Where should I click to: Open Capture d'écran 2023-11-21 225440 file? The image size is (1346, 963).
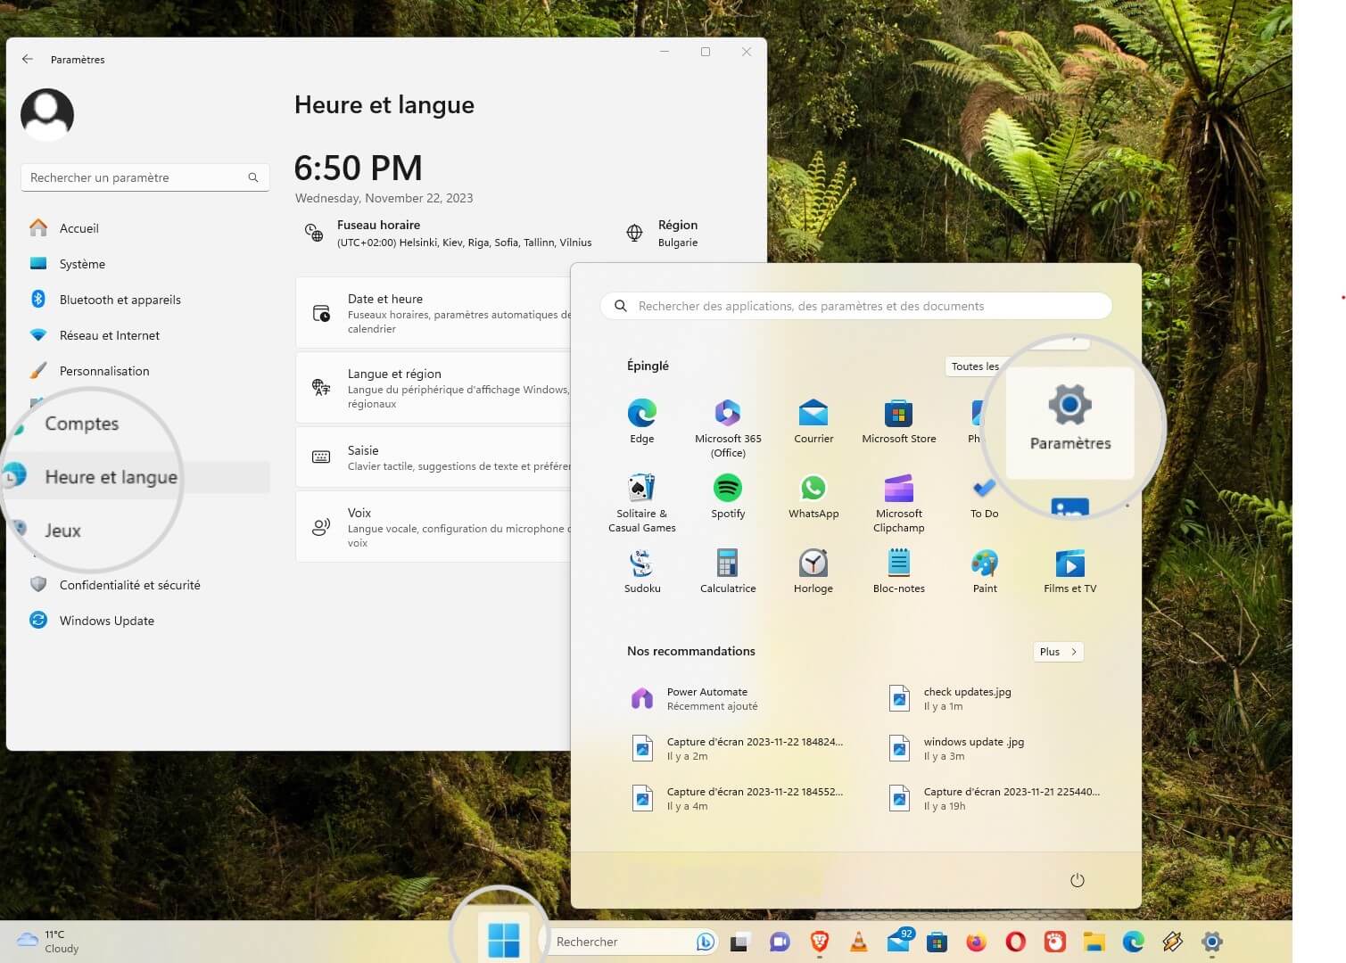click(x=995, y=799)
